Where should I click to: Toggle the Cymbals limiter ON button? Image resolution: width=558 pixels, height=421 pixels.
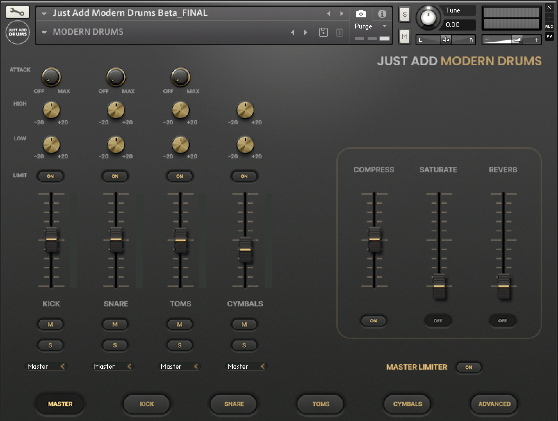[244, 176]
